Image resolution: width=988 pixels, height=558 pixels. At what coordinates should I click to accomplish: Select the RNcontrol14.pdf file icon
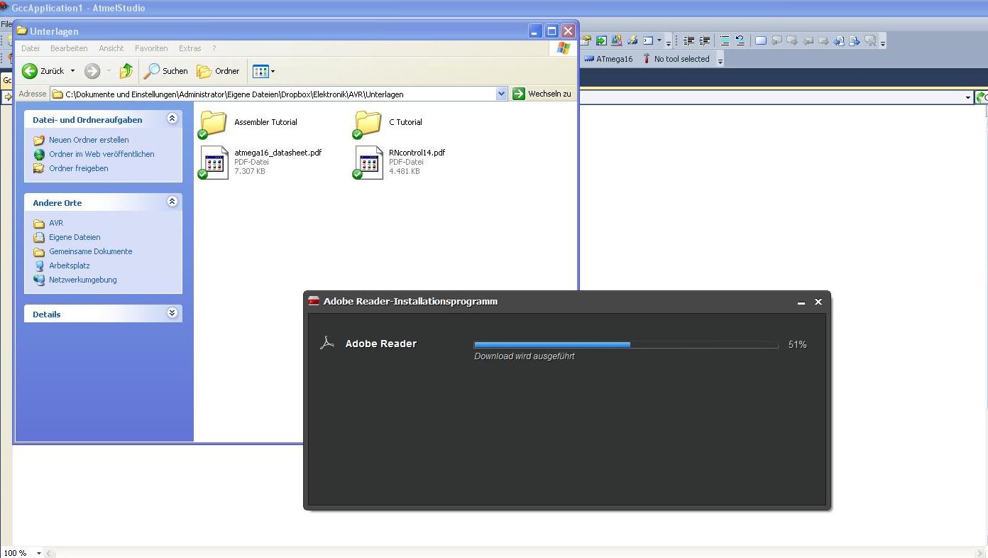pos(368,163)
